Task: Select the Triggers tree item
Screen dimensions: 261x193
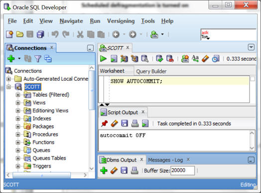Action: (x=42, y=166)
